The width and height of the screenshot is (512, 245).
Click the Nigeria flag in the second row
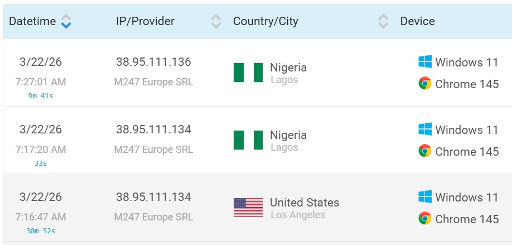point(248,140)
